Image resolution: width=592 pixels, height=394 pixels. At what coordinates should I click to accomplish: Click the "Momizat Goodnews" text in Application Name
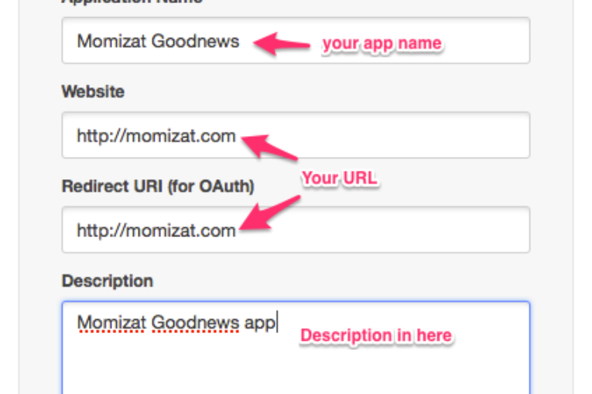(158, 41)
